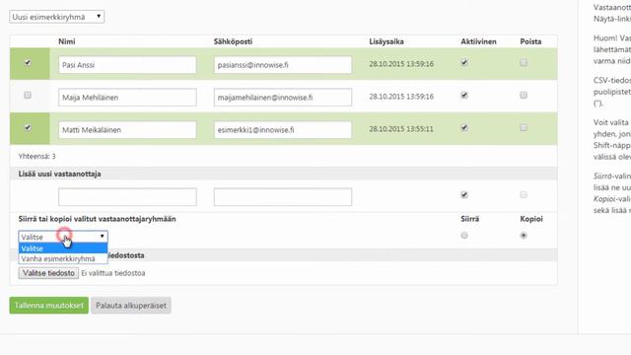Viewport: 631px width, 355px height.
Task: Deselect the Pasi Anssi row checkbox
Action: point(28,63)
